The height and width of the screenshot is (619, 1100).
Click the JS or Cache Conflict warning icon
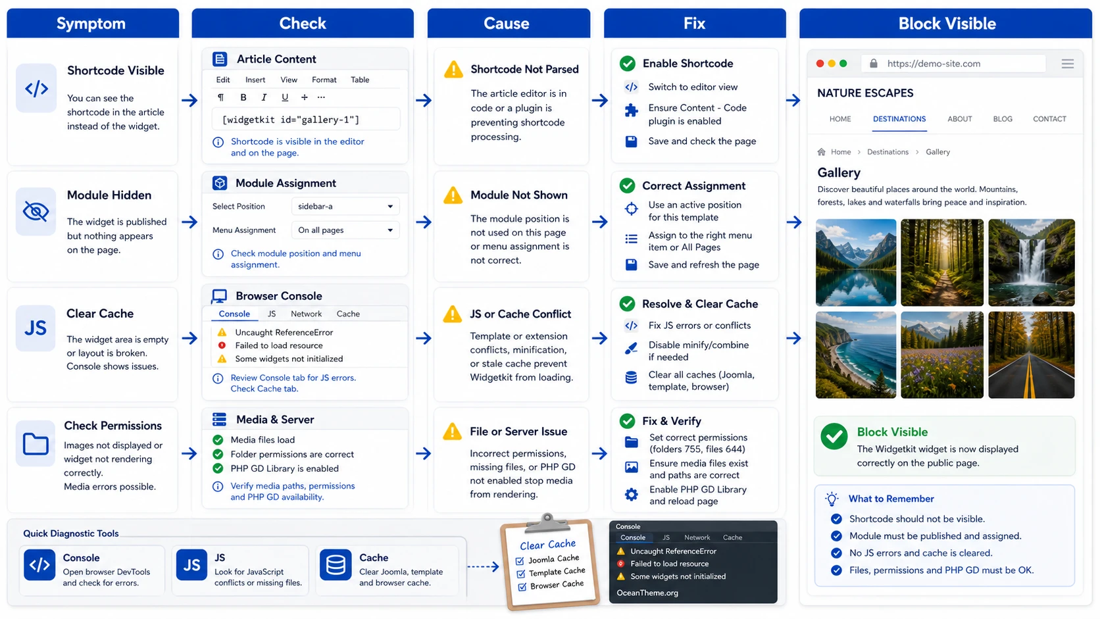coord(453,314)
